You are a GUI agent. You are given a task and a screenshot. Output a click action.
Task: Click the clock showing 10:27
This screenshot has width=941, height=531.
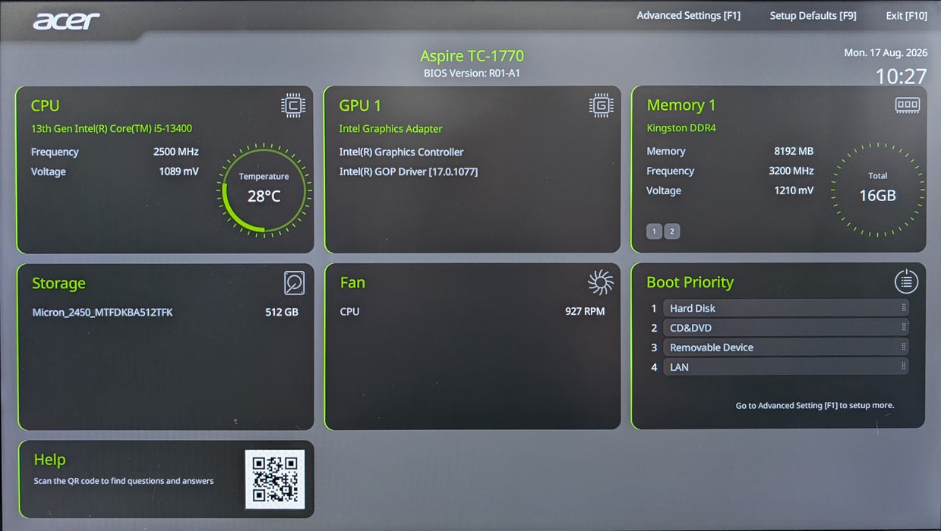pos(901,76)
